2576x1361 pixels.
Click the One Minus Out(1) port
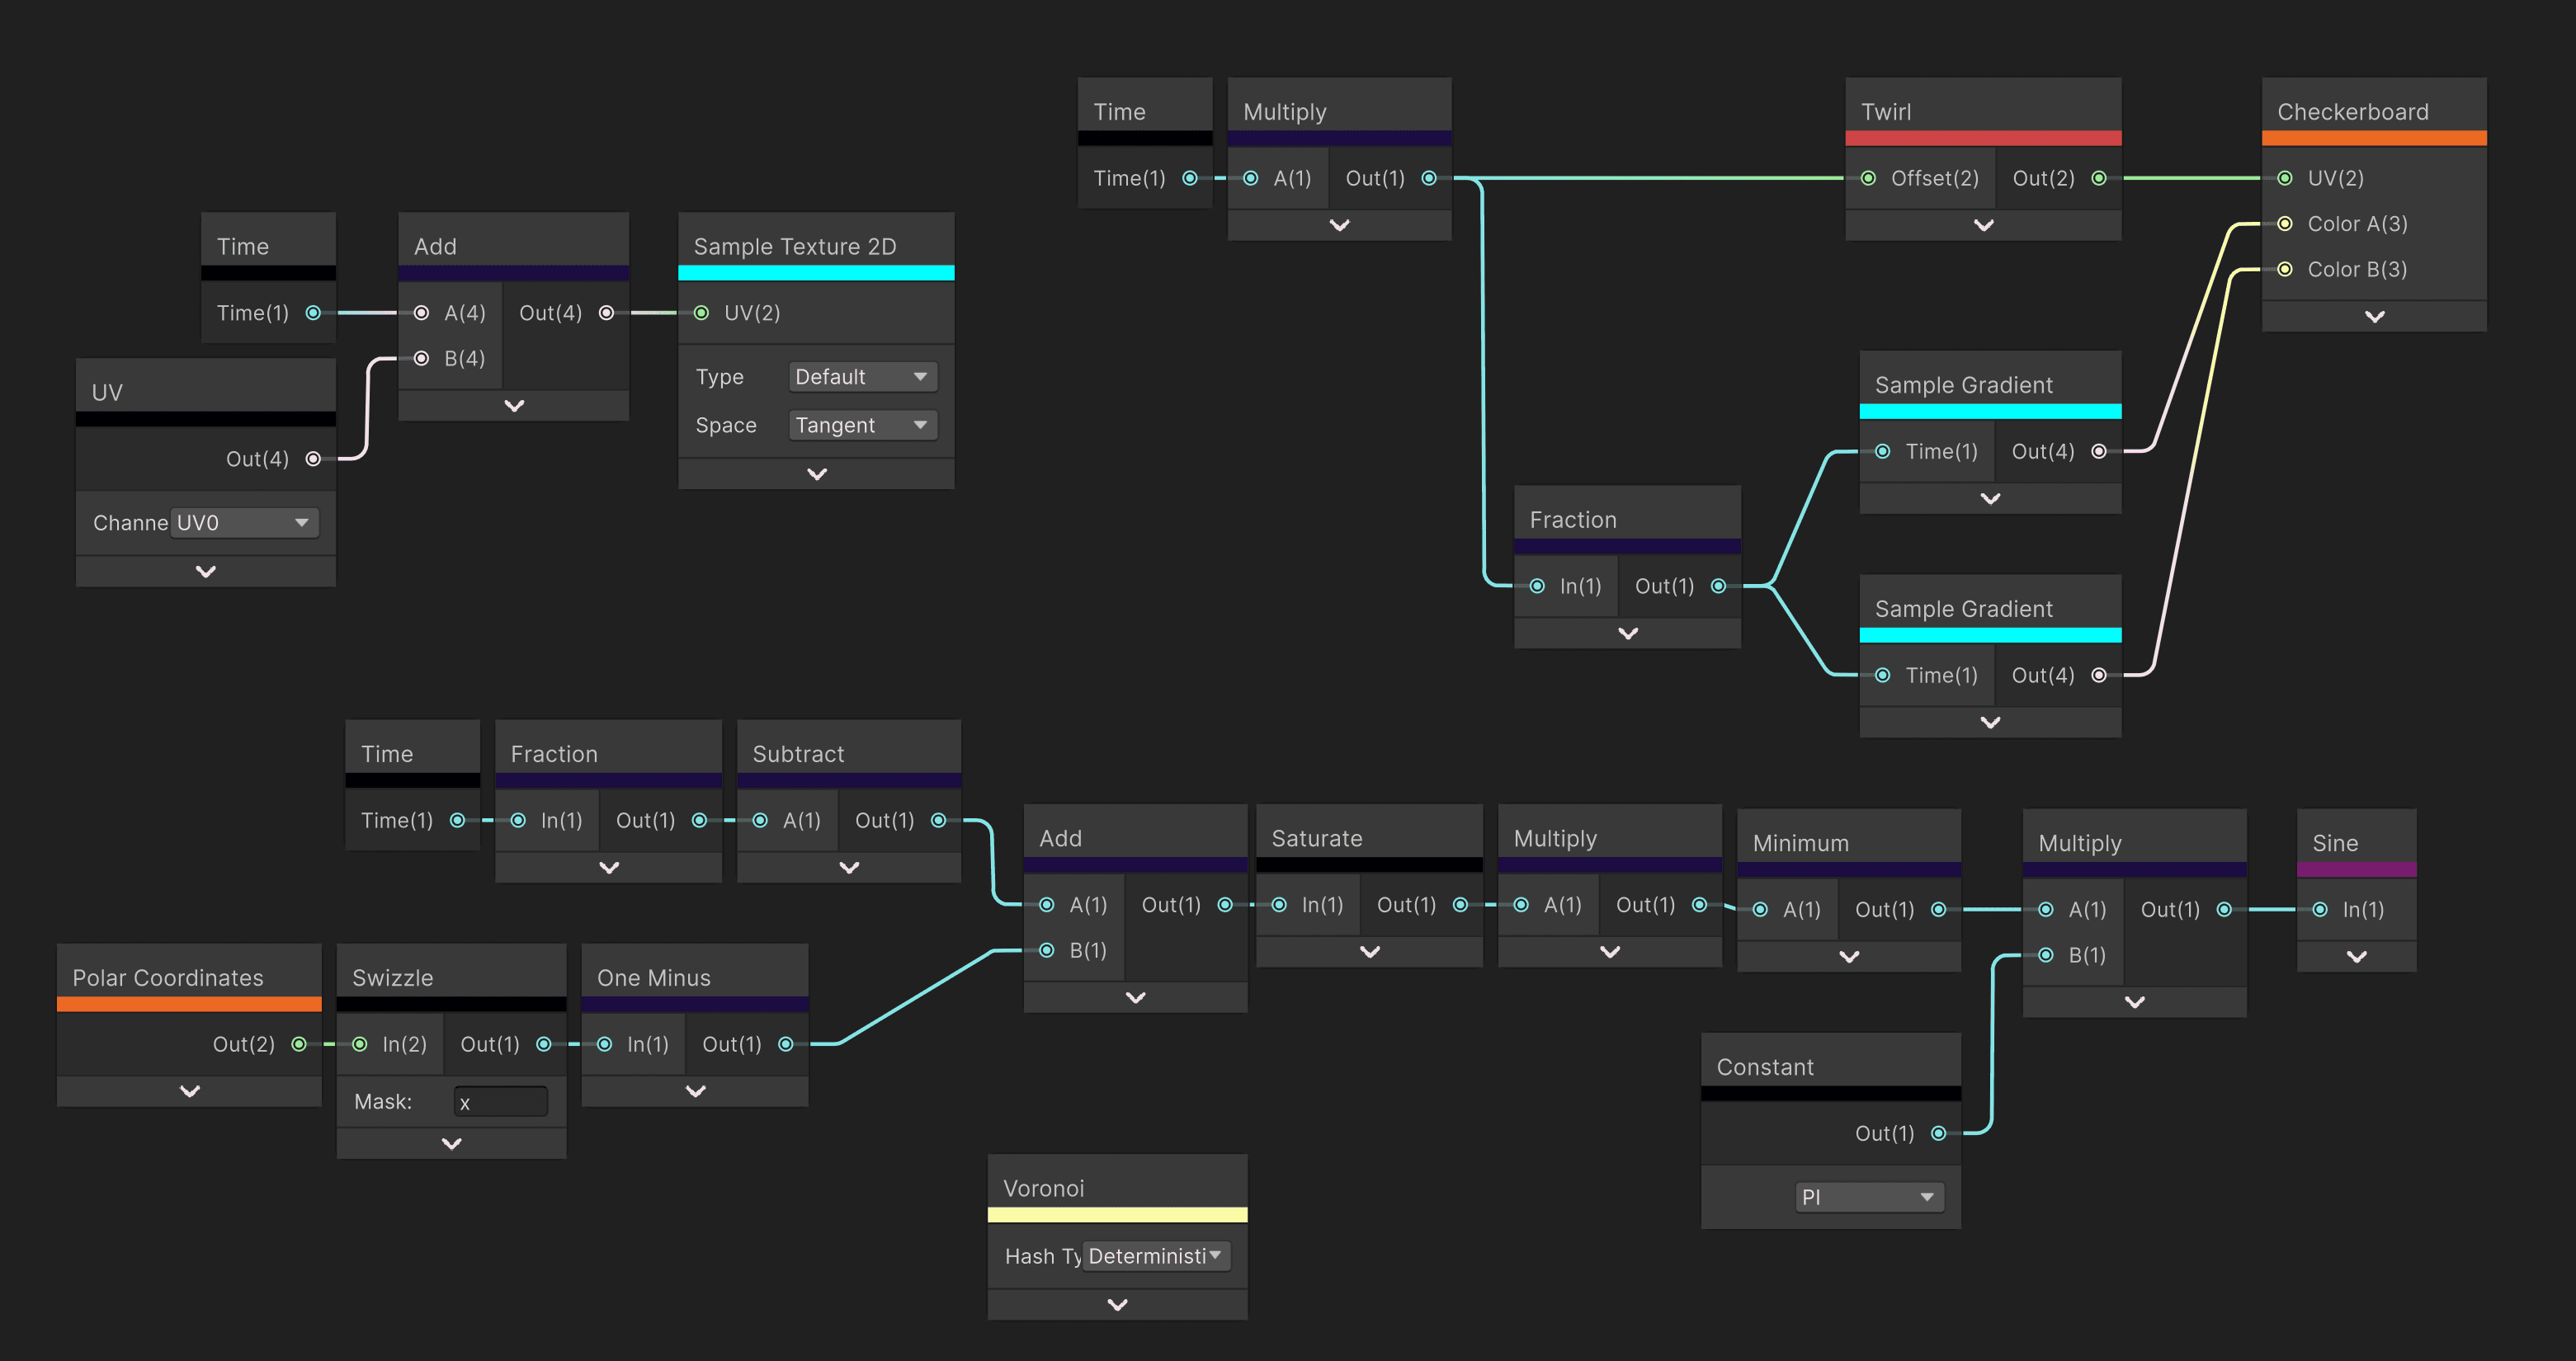tap(786, 1044)
